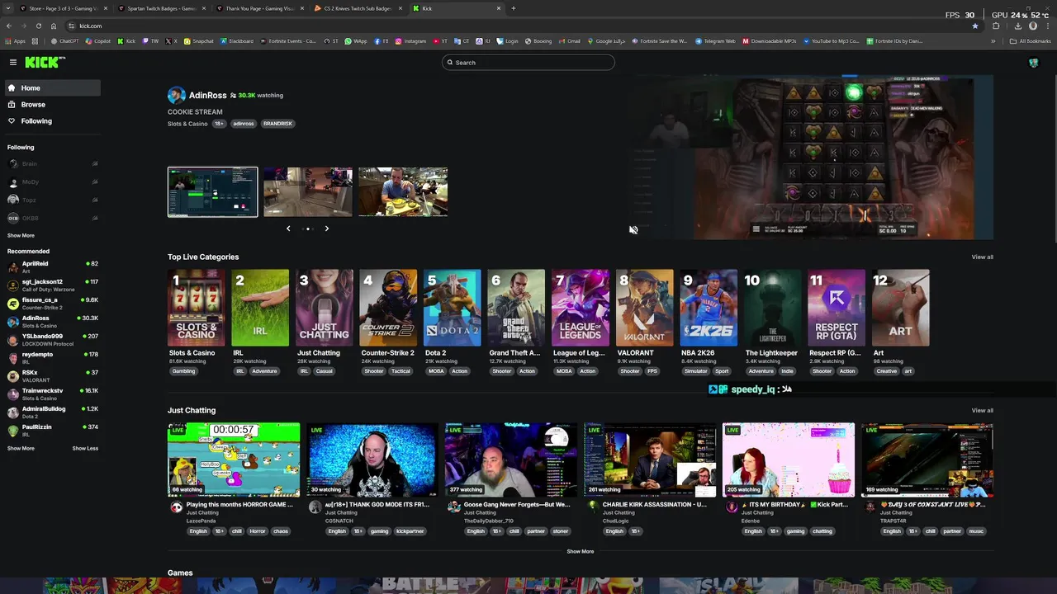Click the AdinRoss channel name

pyautogui.click(x=207, y=96)
